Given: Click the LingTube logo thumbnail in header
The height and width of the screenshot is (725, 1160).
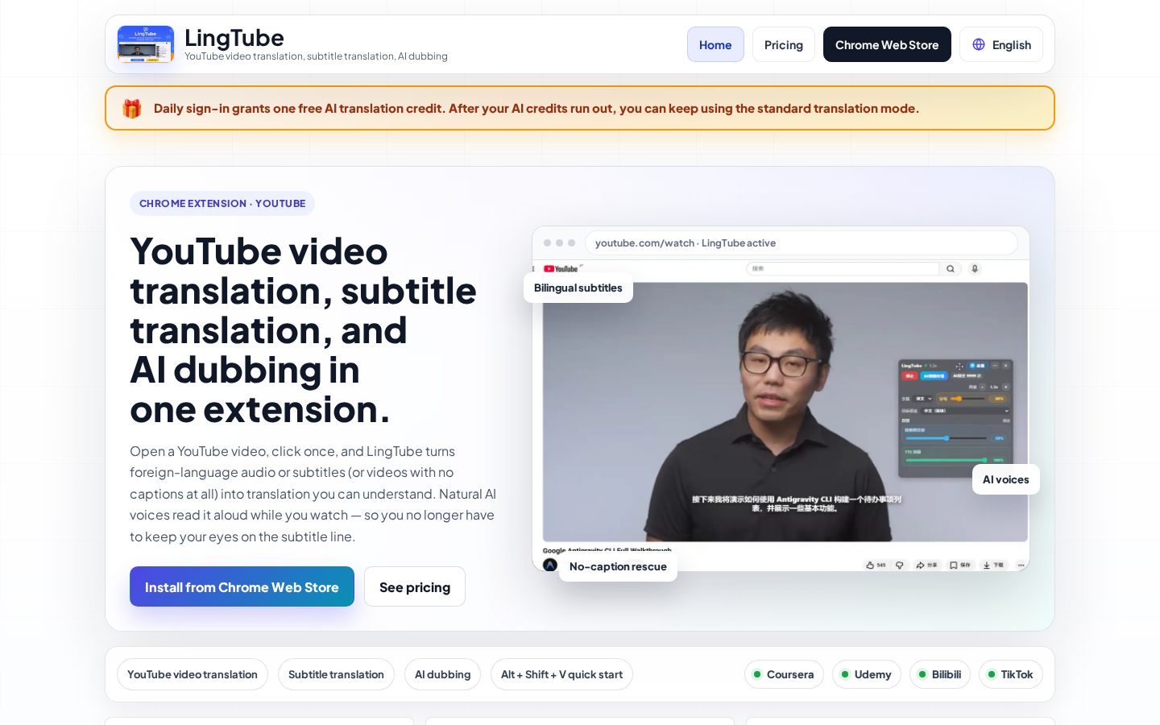Looking at the screenshot, I should coord(146,44).
